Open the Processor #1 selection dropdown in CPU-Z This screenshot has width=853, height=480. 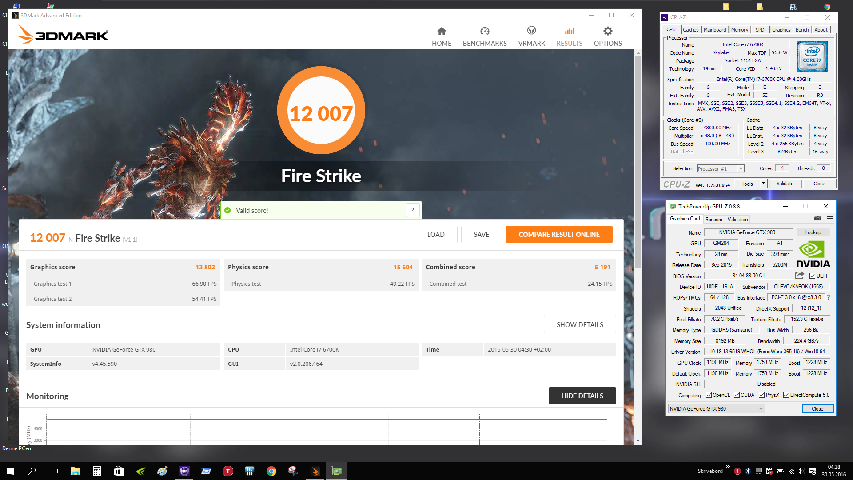pos(720,169)
